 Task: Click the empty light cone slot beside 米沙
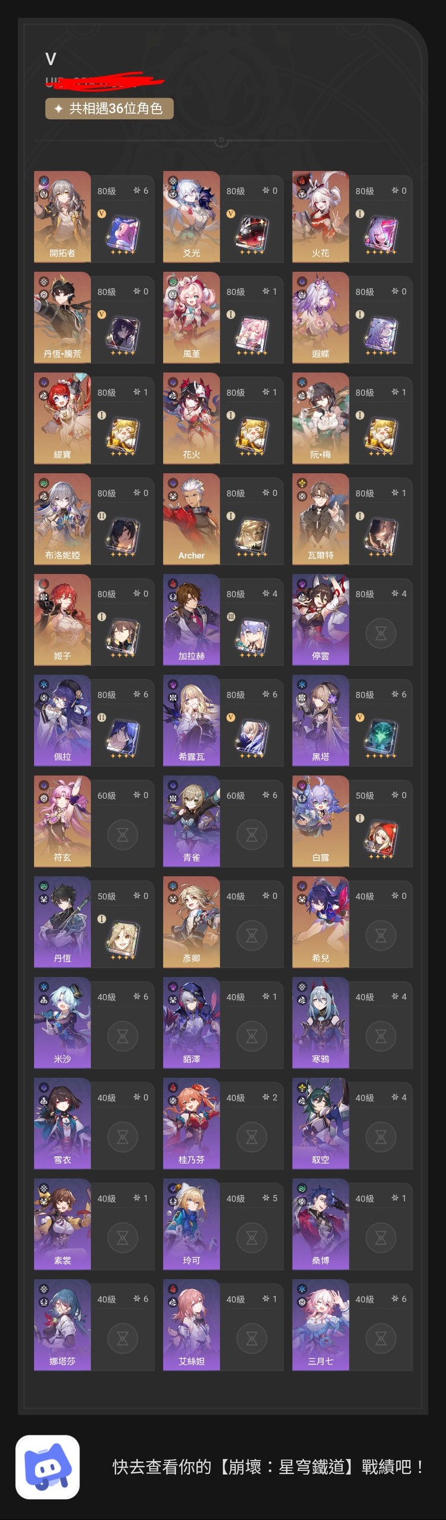coord(123,1036)
